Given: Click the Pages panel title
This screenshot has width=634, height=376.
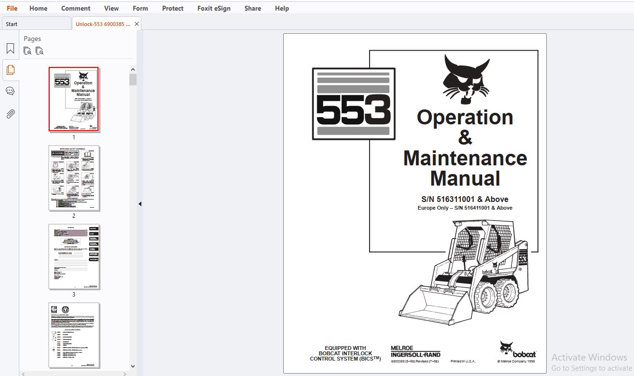Looking at the screenshot, I should point(32,39).
